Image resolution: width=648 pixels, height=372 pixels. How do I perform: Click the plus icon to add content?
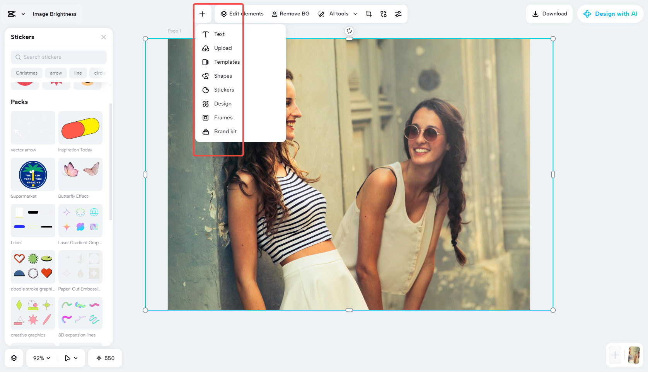click(x=202, y=14)
